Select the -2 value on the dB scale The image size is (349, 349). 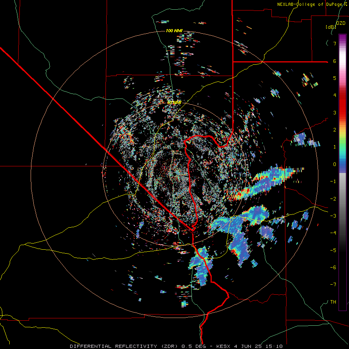pos(333,199)
